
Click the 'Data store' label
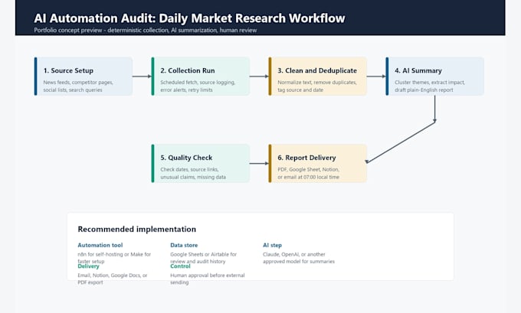pyautogui.click(x=184, y=246)
